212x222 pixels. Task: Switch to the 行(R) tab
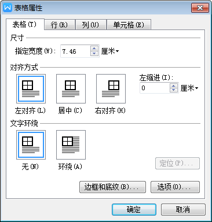(x=60, y=25)
